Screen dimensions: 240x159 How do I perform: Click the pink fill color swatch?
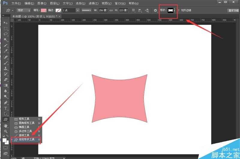(44, 10)
